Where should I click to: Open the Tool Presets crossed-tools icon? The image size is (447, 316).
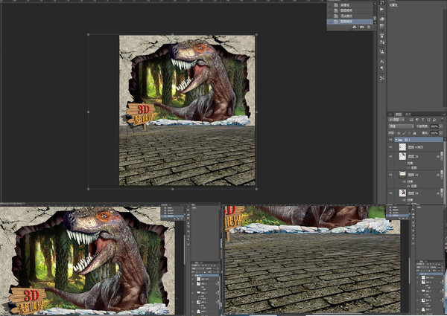pos(381,77)
